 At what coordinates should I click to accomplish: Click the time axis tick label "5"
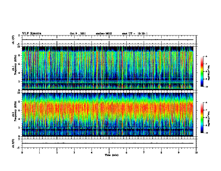(x=109, y=153)
